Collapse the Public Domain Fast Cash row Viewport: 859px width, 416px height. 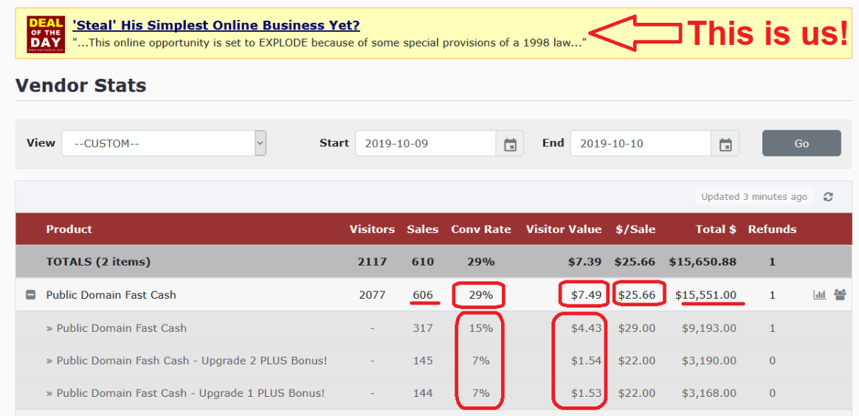[x=31, y=295]
